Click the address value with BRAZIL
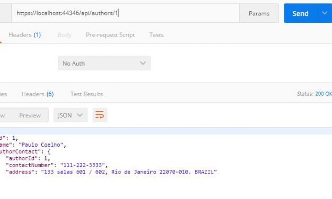Screen dimensions: 332x199 (x=129, y=172)
